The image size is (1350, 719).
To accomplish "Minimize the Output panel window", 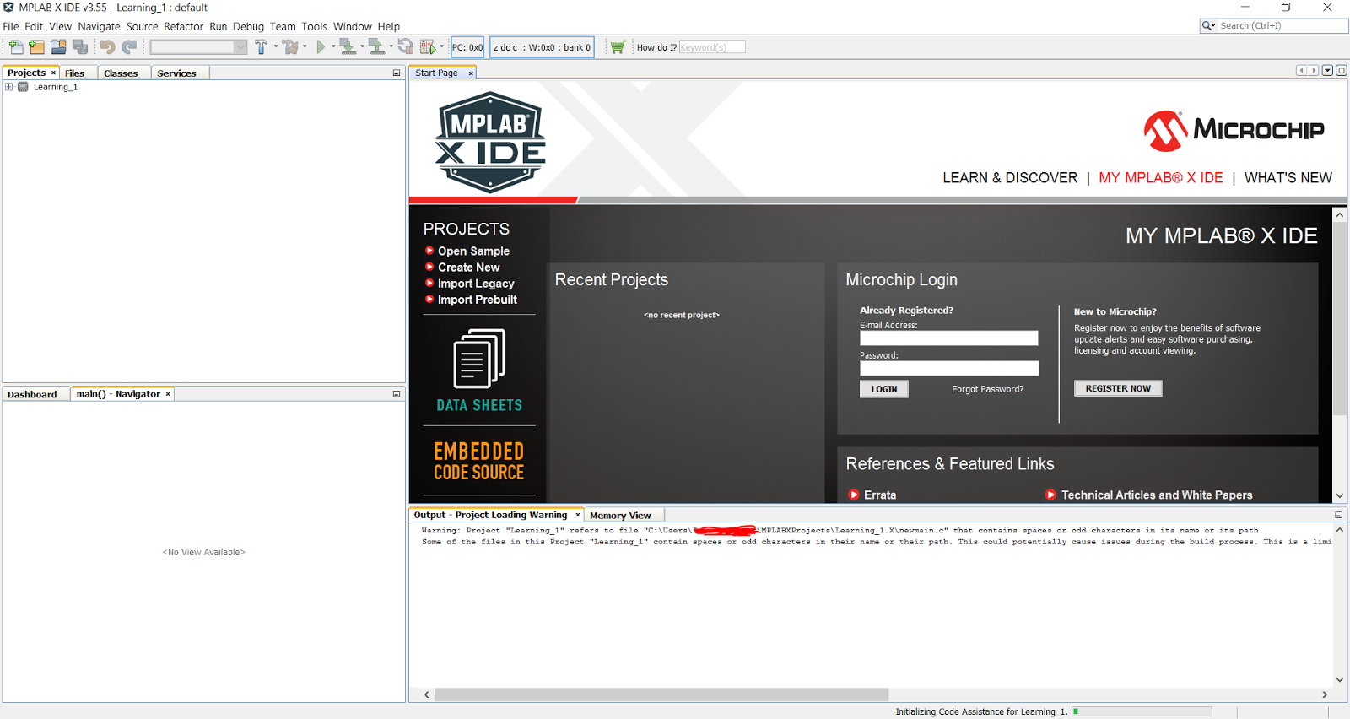I will (1339, 515).
